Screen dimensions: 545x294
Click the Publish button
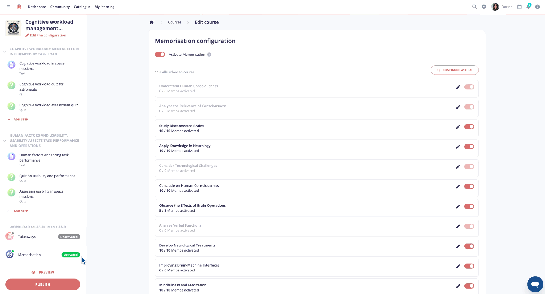pyautogui.click(x=43, y=284)
